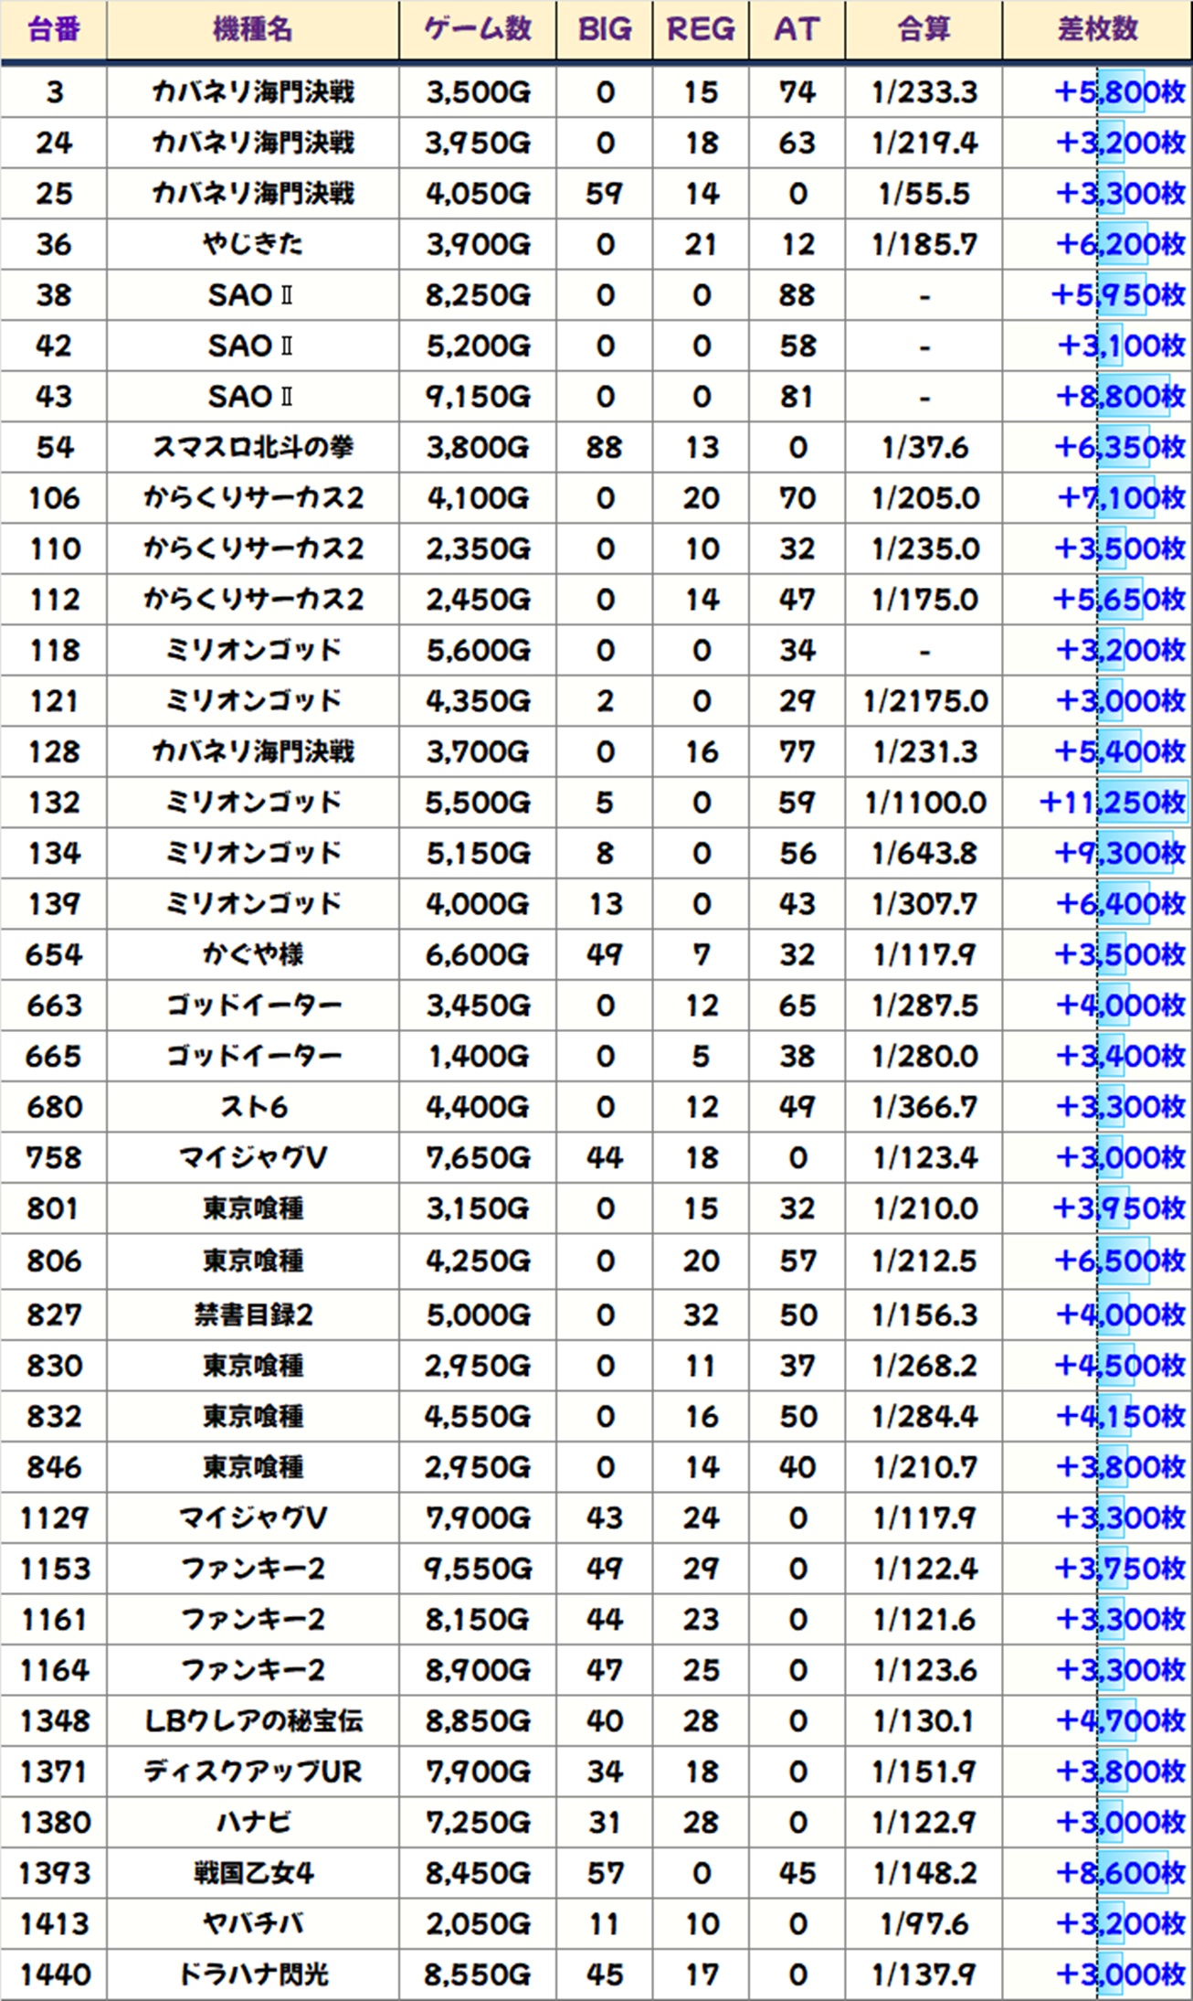
Task: Click the 1/235.0 combined probability
Action: pyautogui.click(x=924, y=548)
